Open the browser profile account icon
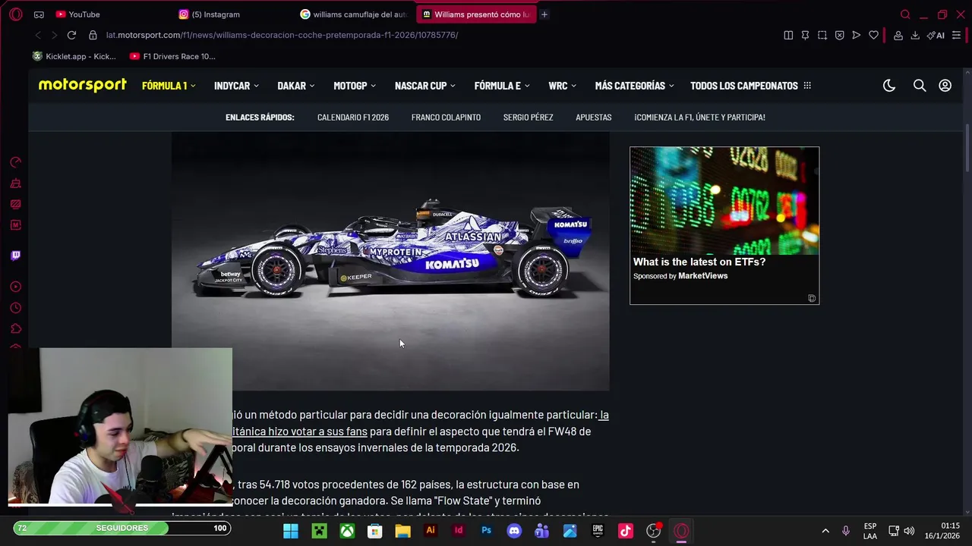The image size is (972, 546). point(898,35)
